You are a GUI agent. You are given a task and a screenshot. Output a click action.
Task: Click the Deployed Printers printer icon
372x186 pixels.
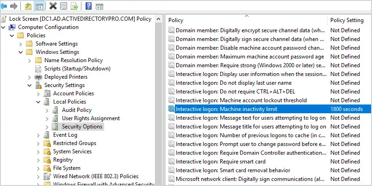click(x=38, y=77)
